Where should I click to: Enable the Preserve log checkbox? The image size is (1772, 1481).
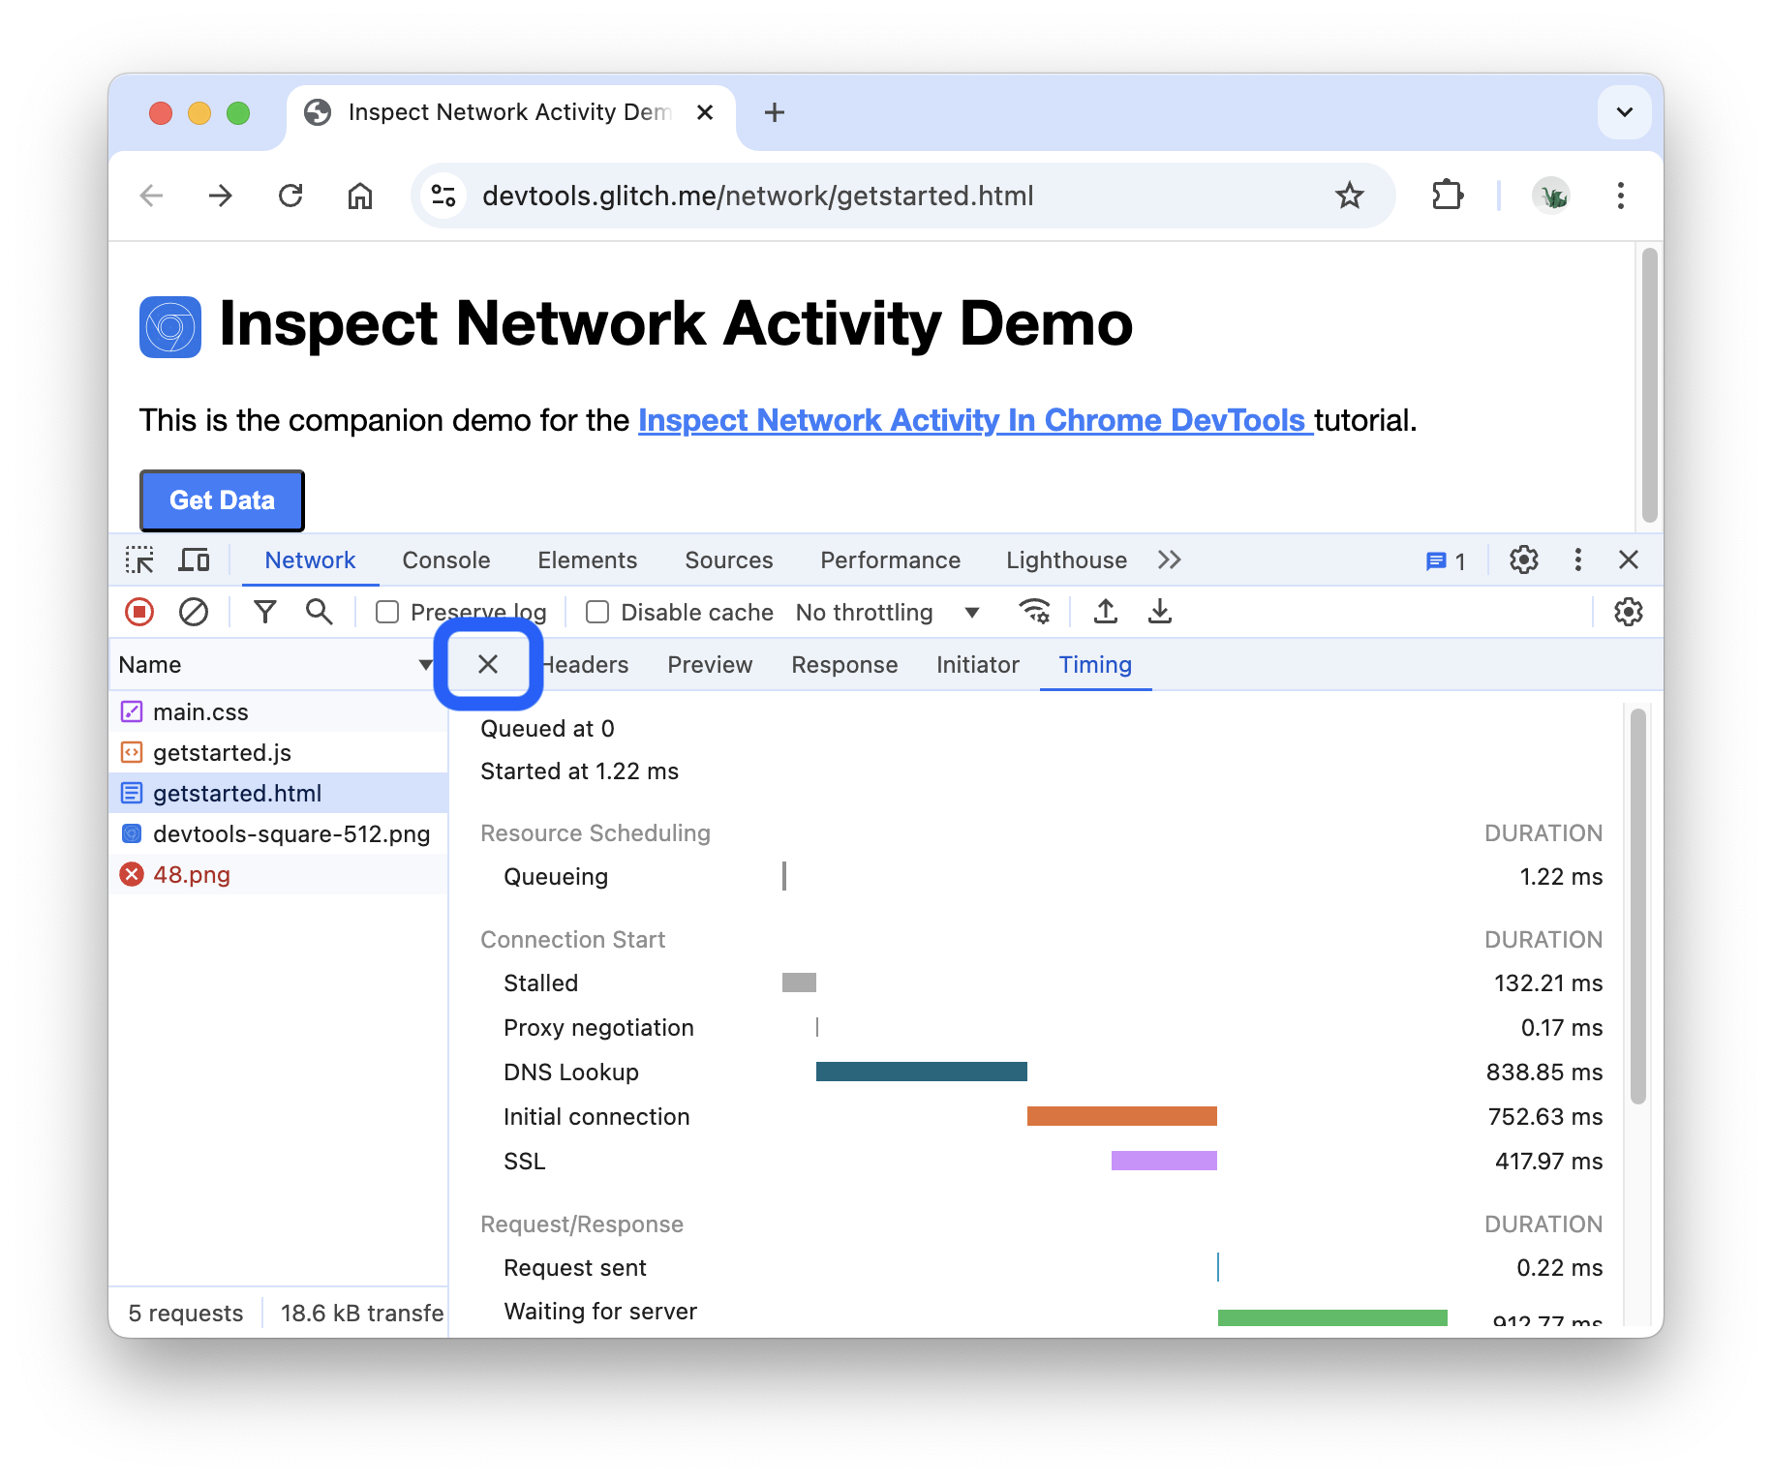coord(387,613)
